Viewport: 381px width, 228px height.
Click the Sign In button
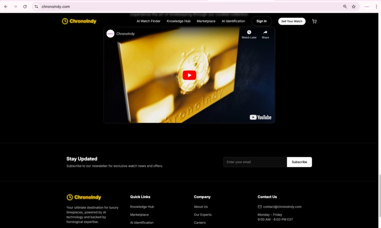261,21
